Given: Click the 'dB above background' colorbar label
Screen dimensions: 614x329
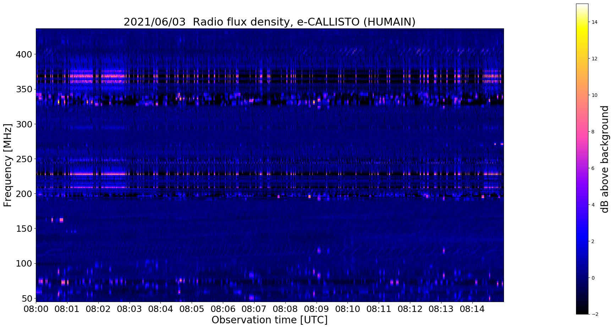Looking at the screenshot, I should [x=604, y=159].
